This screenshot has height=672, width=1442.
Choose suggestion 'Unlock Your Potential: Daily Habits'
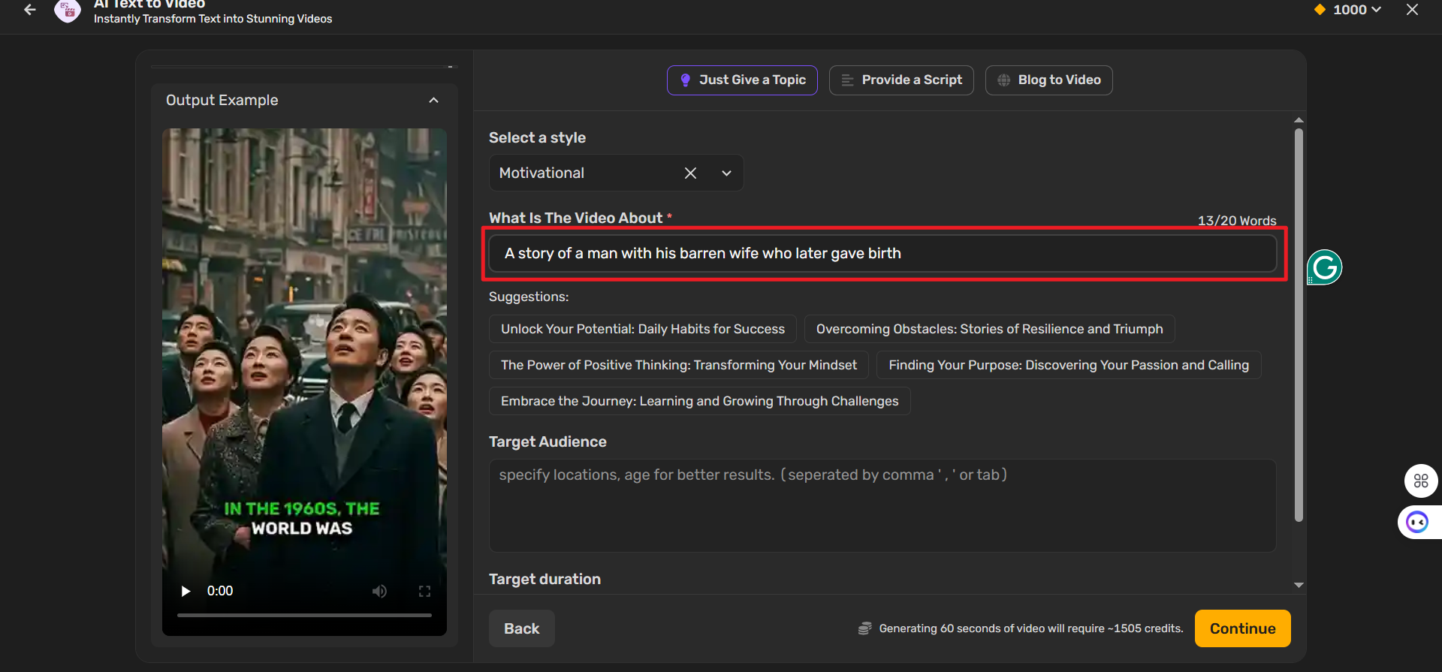tap(642, 329)
